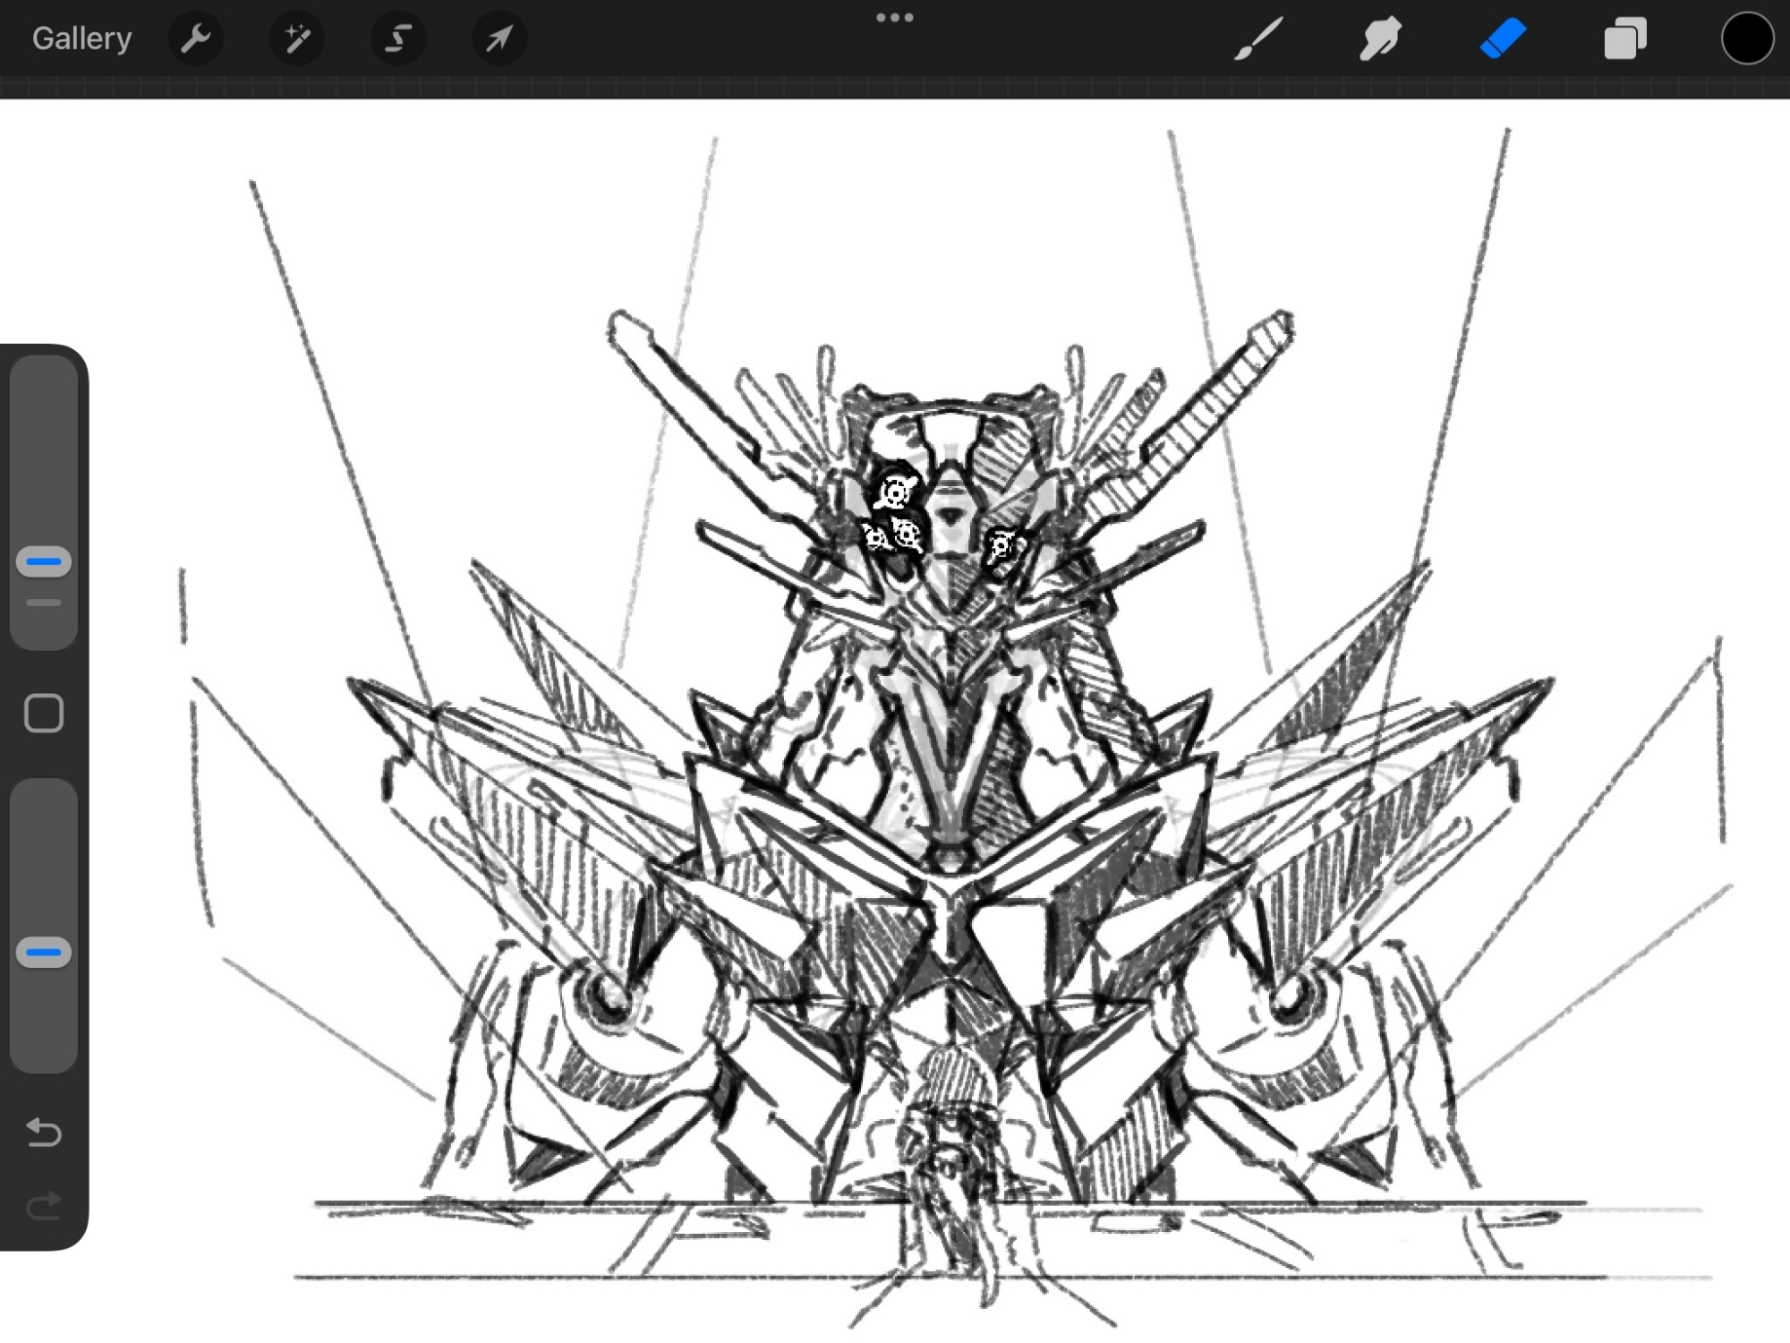Undo the last stroke
1790x1343 pixels.
click(x=43, y=1133)
